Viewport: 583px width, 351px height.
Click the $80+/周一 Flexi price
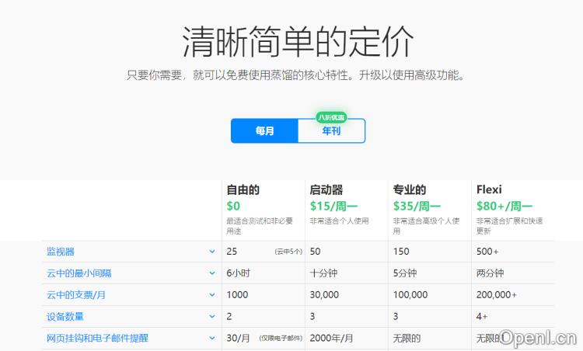point(504,206)
